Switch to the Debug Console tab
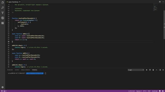The width and height of the screenshot is (165, 92). click(x=26, y=70)
